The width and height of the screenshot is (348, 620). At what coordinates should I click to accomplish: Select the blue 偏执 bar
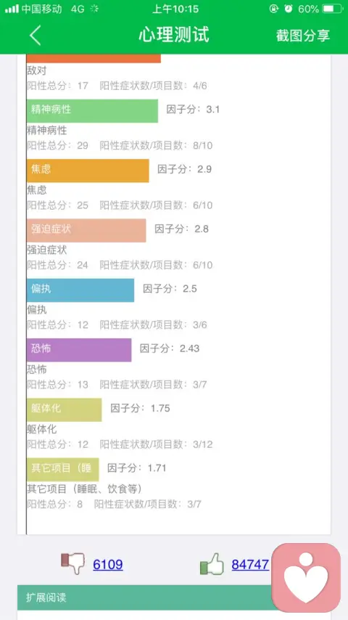(x=80, y=290)
